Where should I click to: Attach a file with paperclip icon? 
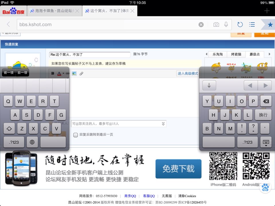pyautogui.click(x=81, y=74)
